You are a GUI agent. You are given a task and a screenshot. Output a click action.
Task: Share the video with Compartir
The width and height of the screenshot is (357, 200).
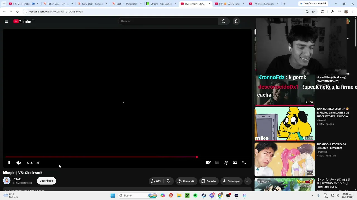click(x=186, y=181)
